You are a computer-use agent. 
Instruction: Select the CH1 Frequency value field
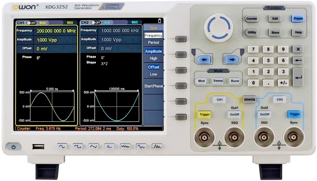click(x=56, y=30)
